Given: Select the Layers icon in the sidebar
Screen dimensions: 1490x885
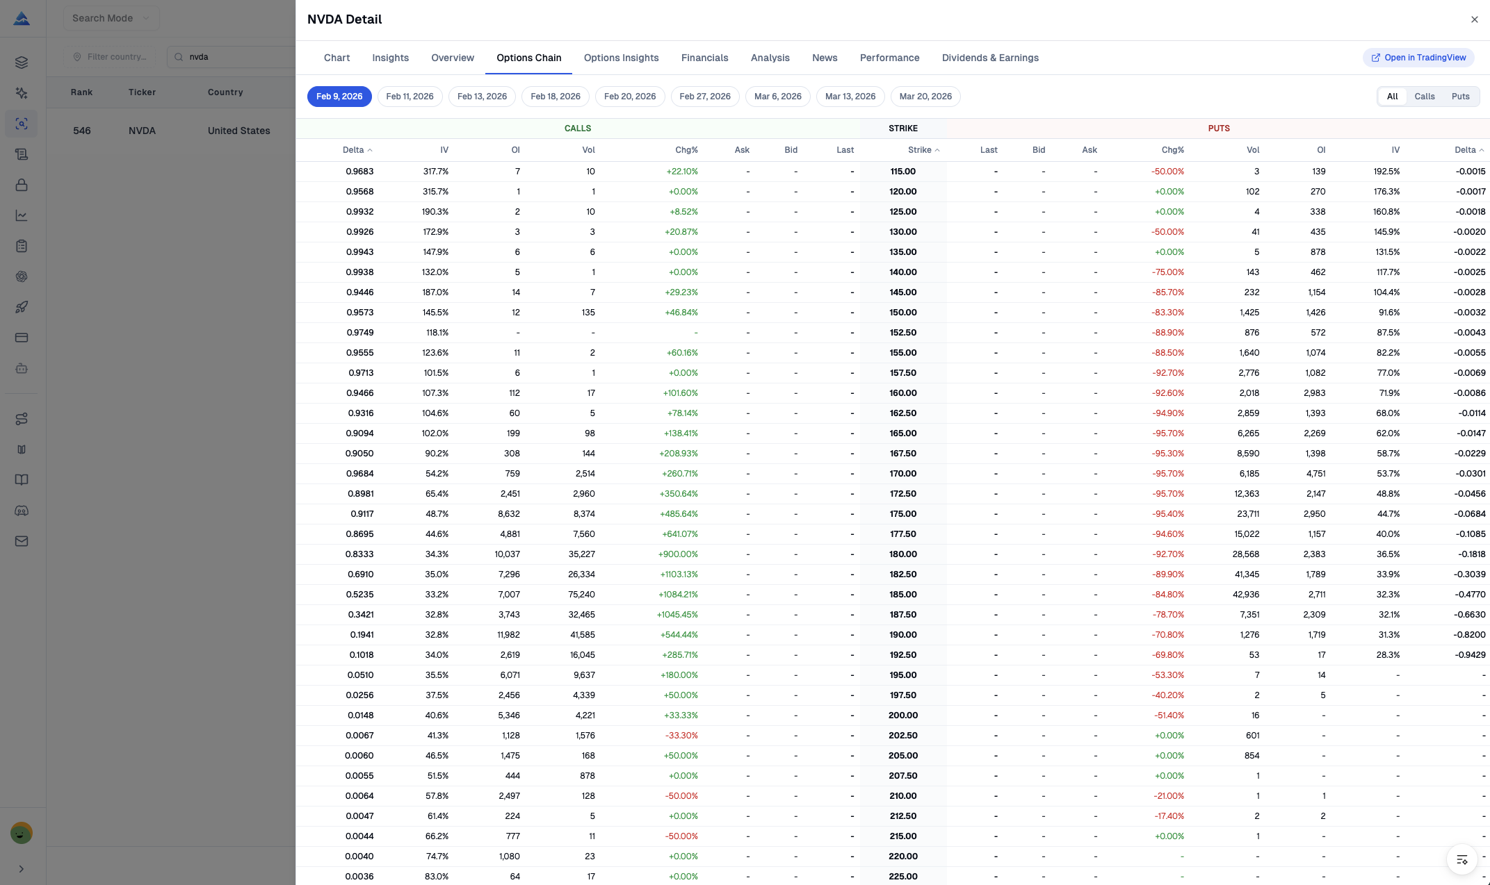Looking at the screenshot, I should [x=22, y=61].
